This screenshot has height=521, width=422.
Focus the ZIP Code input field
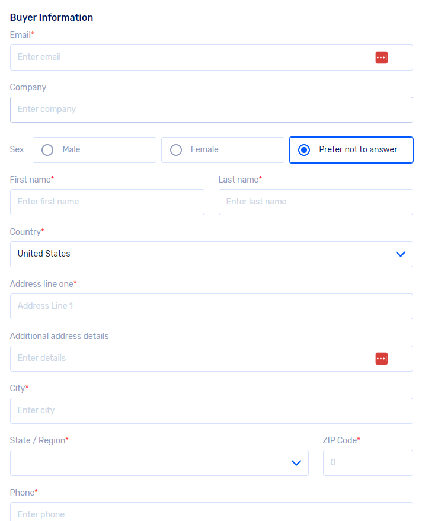pyautogui.click(x=367, y=463)
